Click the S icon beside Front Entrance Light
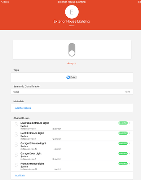The image size is (141, 180). point(16,165)
